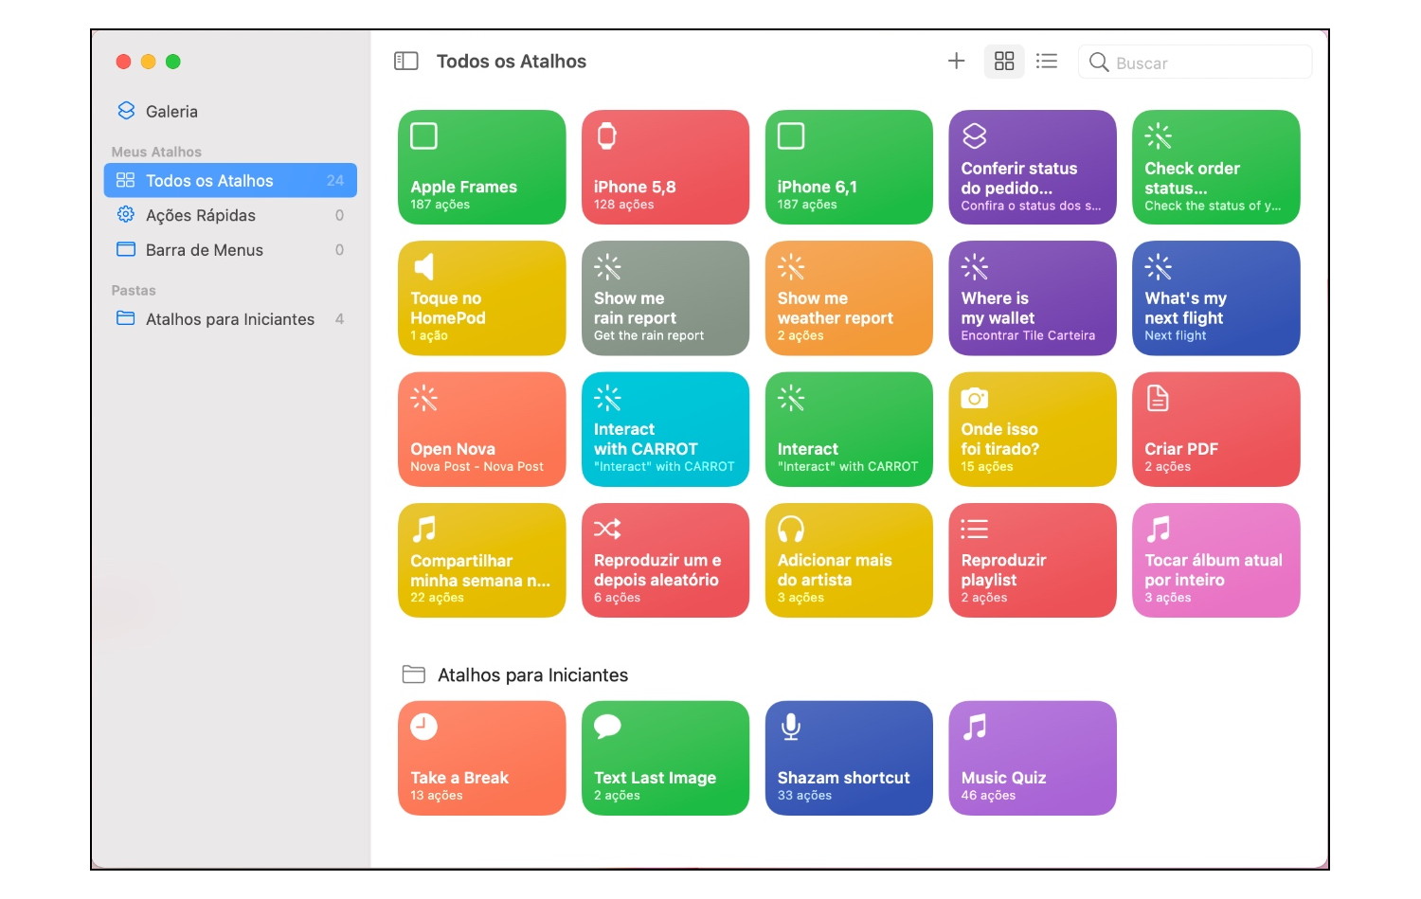
Task: Click list icon on Reproduzir playlist
Action: (975, 529)
